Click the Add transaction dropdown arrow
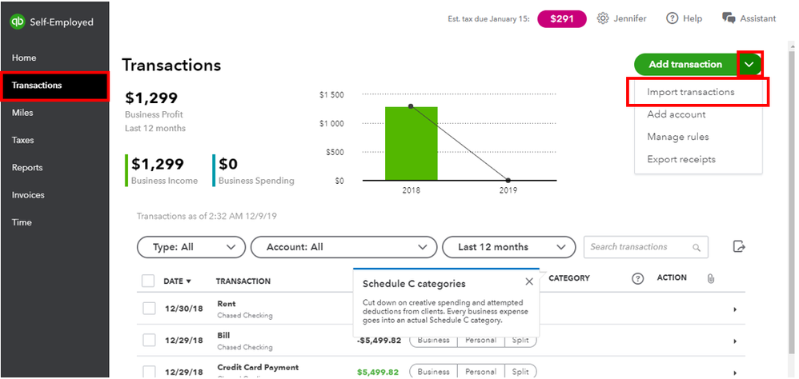The width and height of the screenshot is (799, 379). (749, 64)
